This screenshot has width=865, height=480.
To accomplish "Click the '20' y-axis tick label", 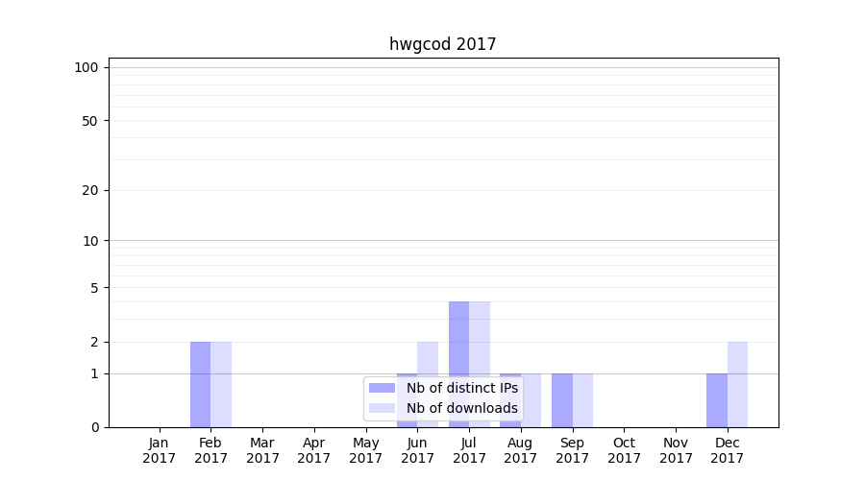I will [90, 190].
